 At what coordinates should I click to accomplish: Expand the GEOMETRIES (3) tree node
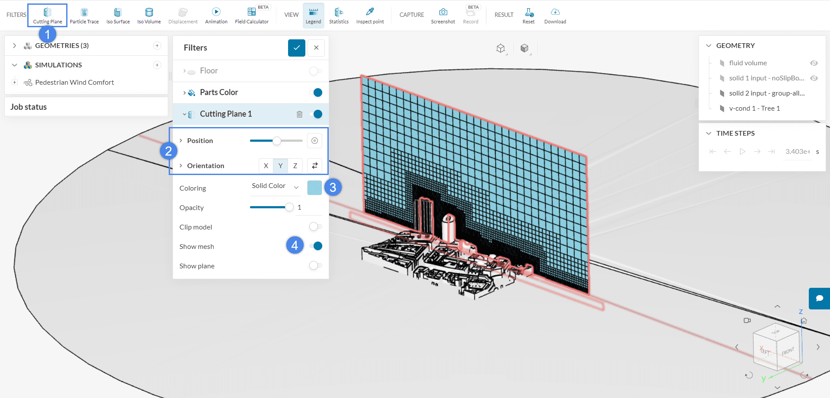coord(15,46)
